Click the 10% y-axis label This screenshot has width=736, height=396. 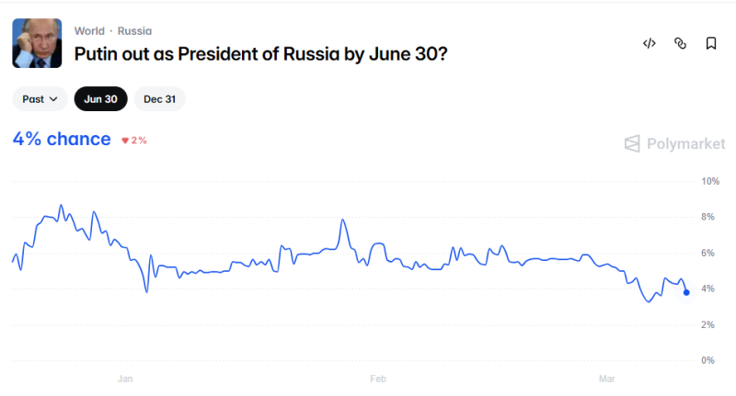pos(709,181)
